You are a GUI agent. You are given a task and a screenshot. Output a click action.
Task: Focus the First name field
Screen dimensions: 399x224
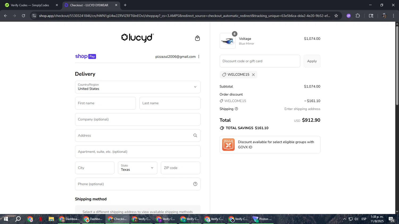[x=105, y=103]
